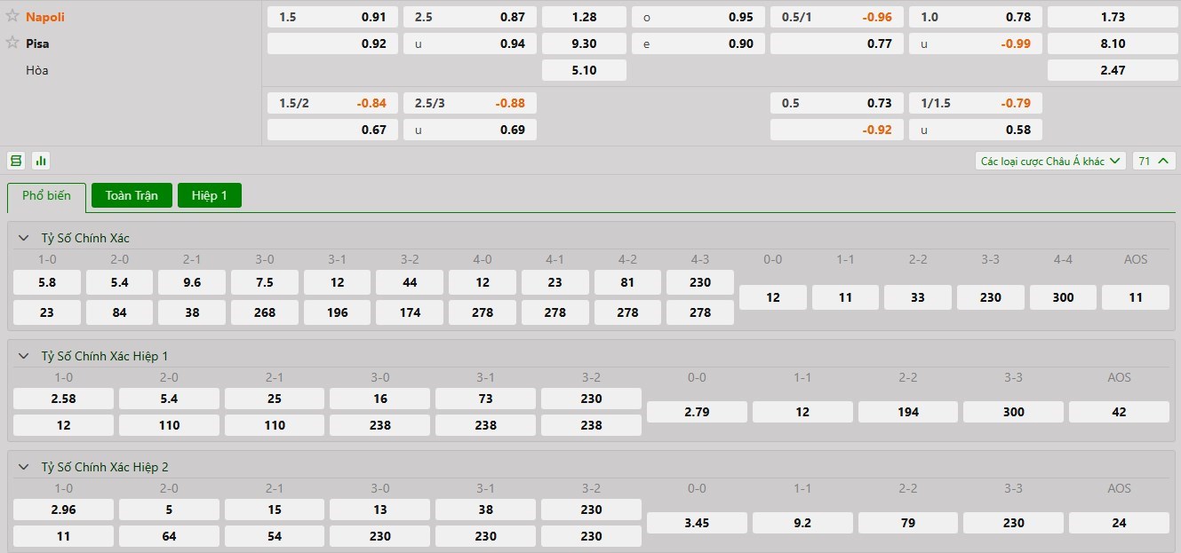The width and height of the screenshot is (1181, 553).
Task: Bet correct score 1-0 at 5.8
Action: [47, 282]
